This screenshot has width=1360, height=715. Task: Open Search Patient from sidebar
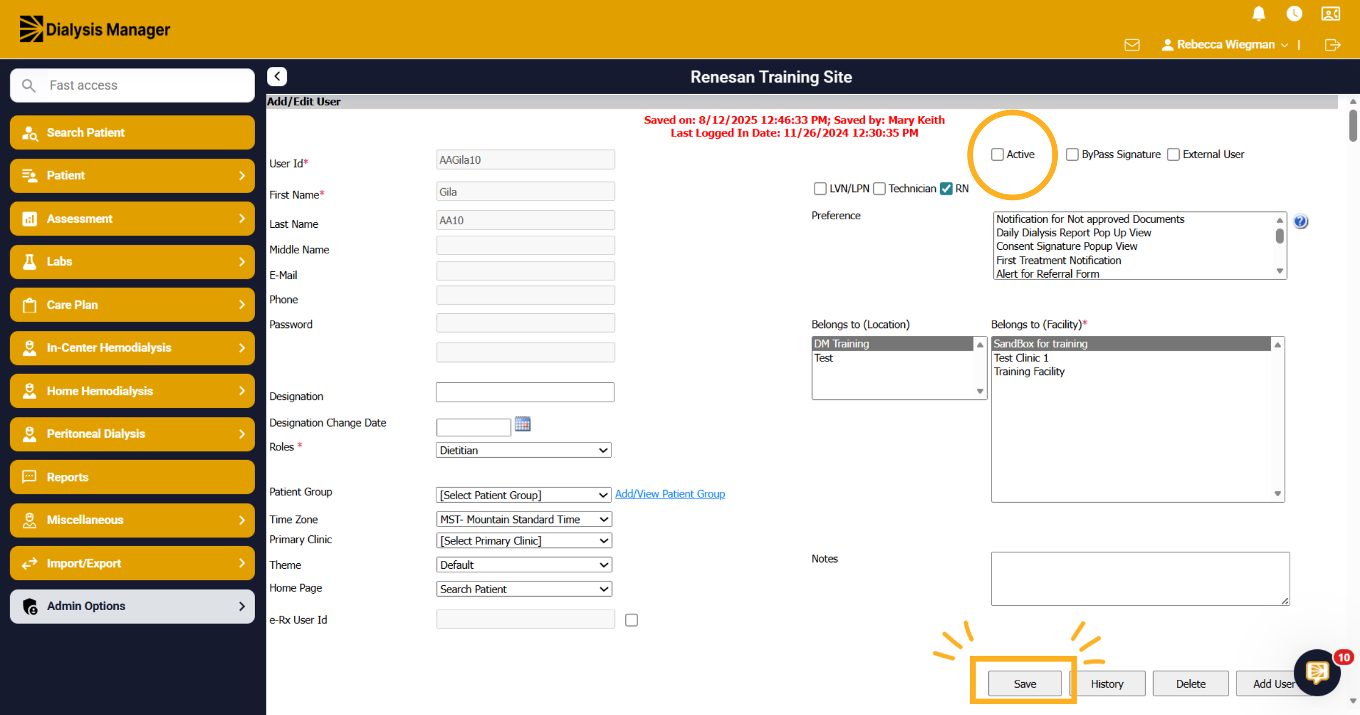click(x=132, y=133)
